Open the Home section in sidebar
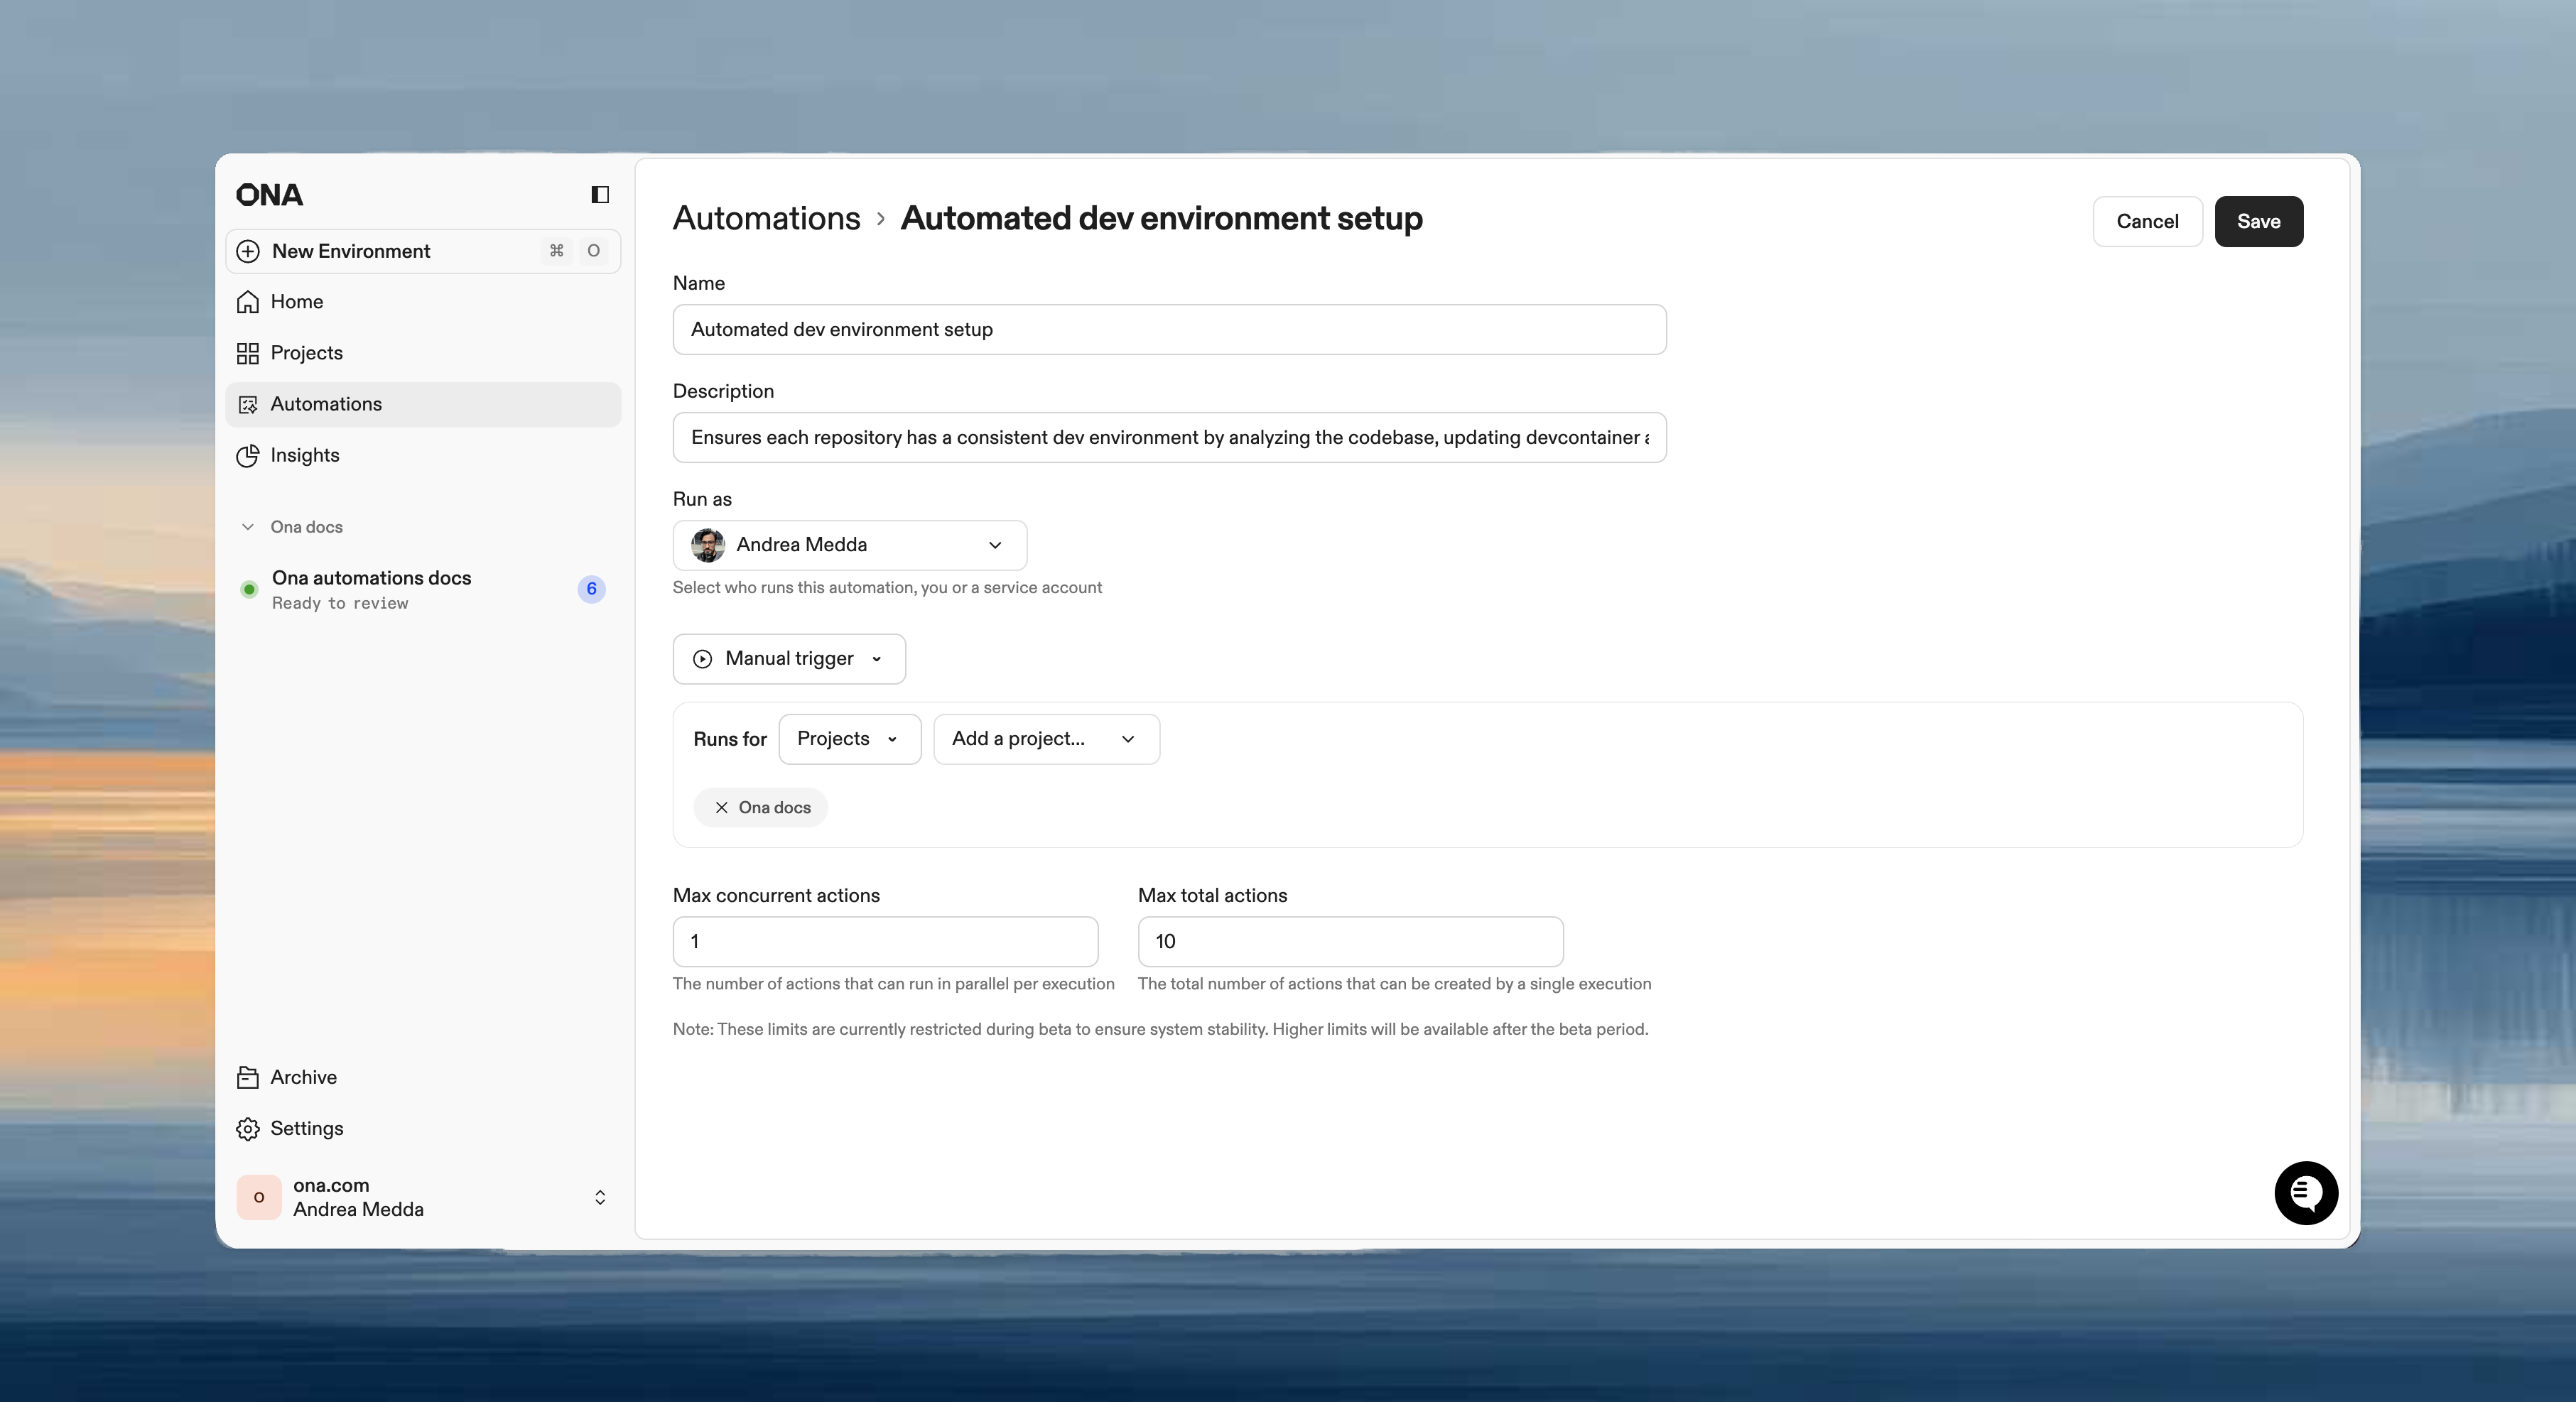Screen dimensions: 2576x1402 click(296, 301)
